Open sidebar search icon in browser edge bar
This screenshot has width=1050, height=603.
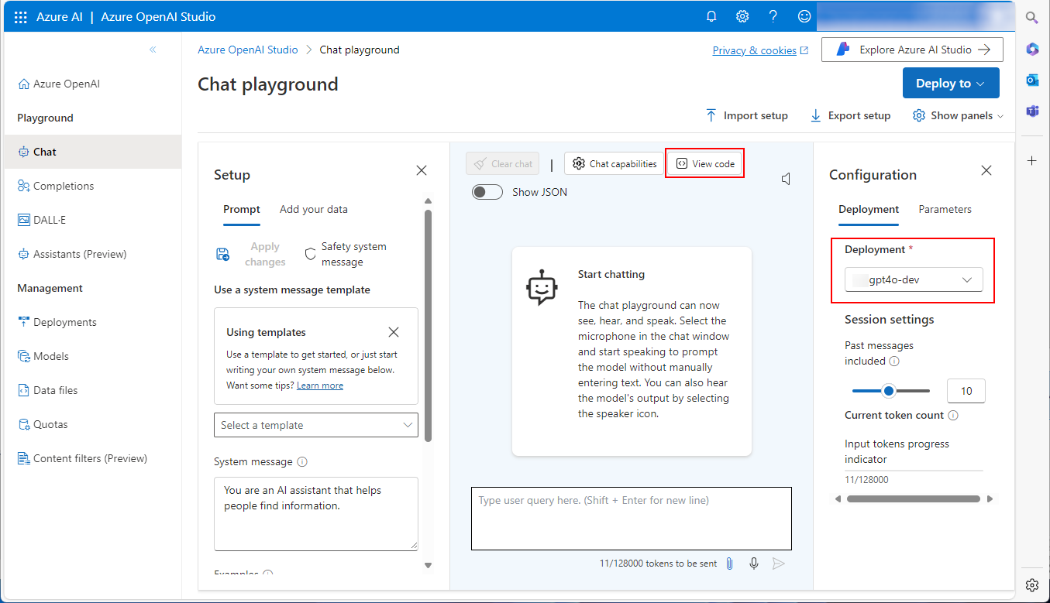point(1032,16)
